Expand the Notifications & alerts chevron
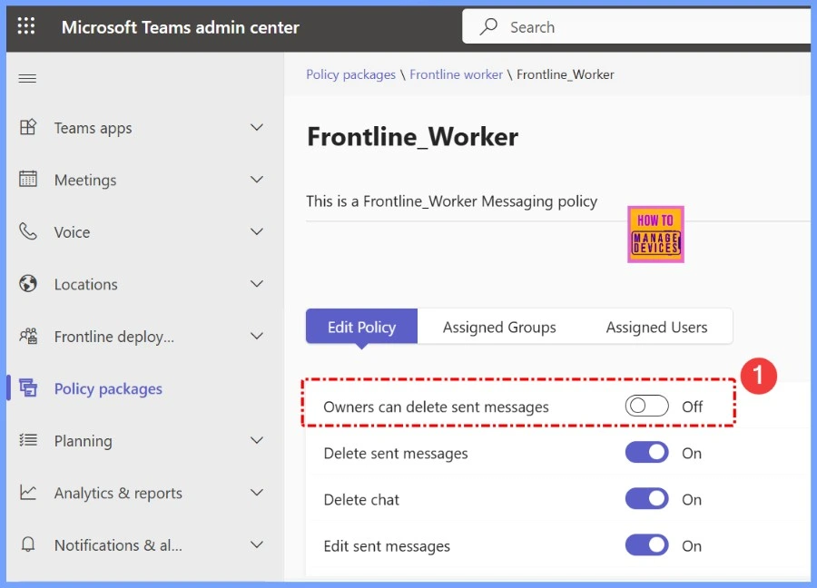The height and width of the screenshot is (588, 817). (257, 544)
